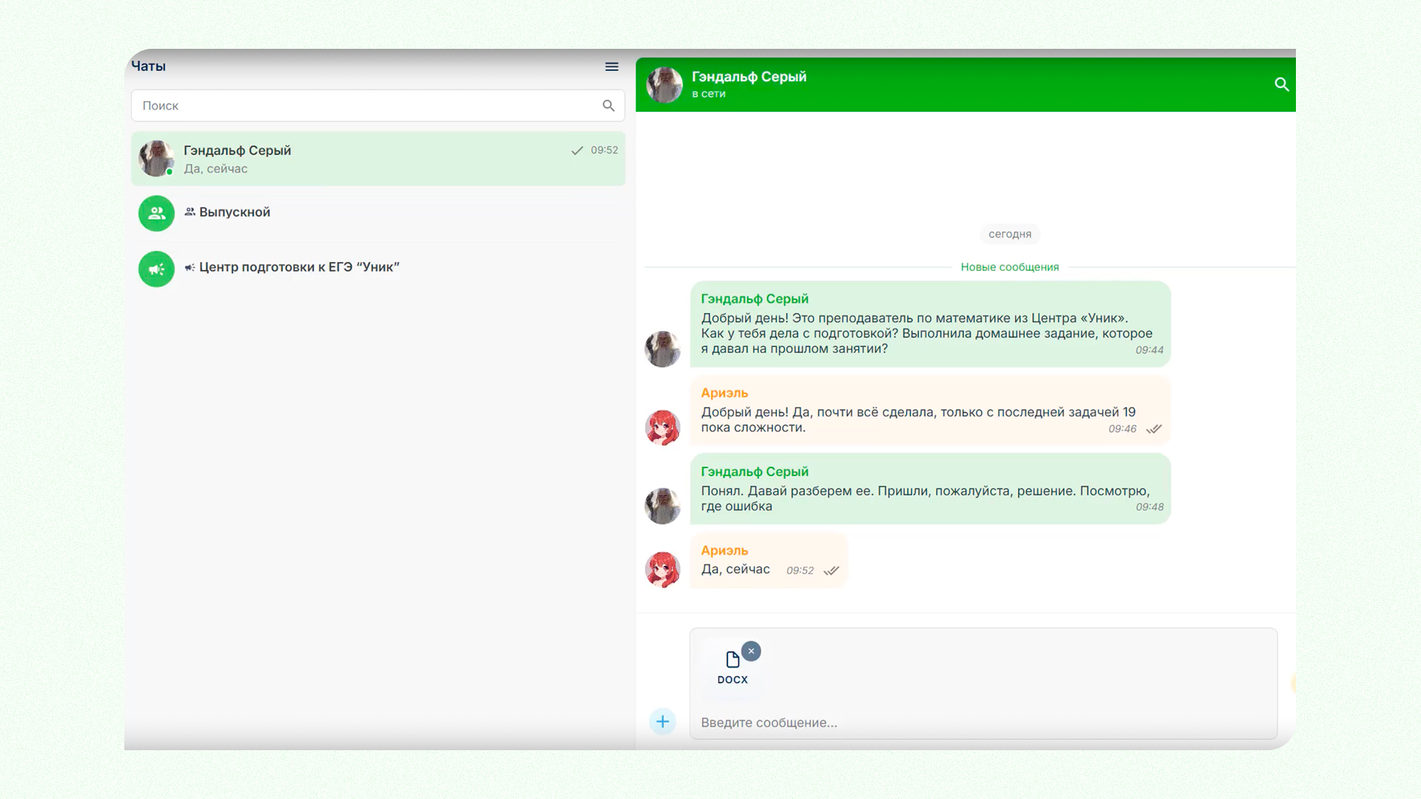This screenshot has width=1421, height=799.
Task: Click the megaphone channel avatar icon
Action: tap(156, 269)
